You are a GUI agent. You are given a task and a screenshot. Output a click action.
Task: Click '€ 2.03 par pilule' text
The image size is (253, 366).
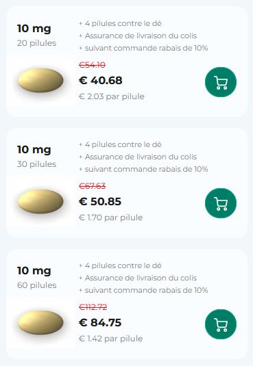(x=112, y=96)
